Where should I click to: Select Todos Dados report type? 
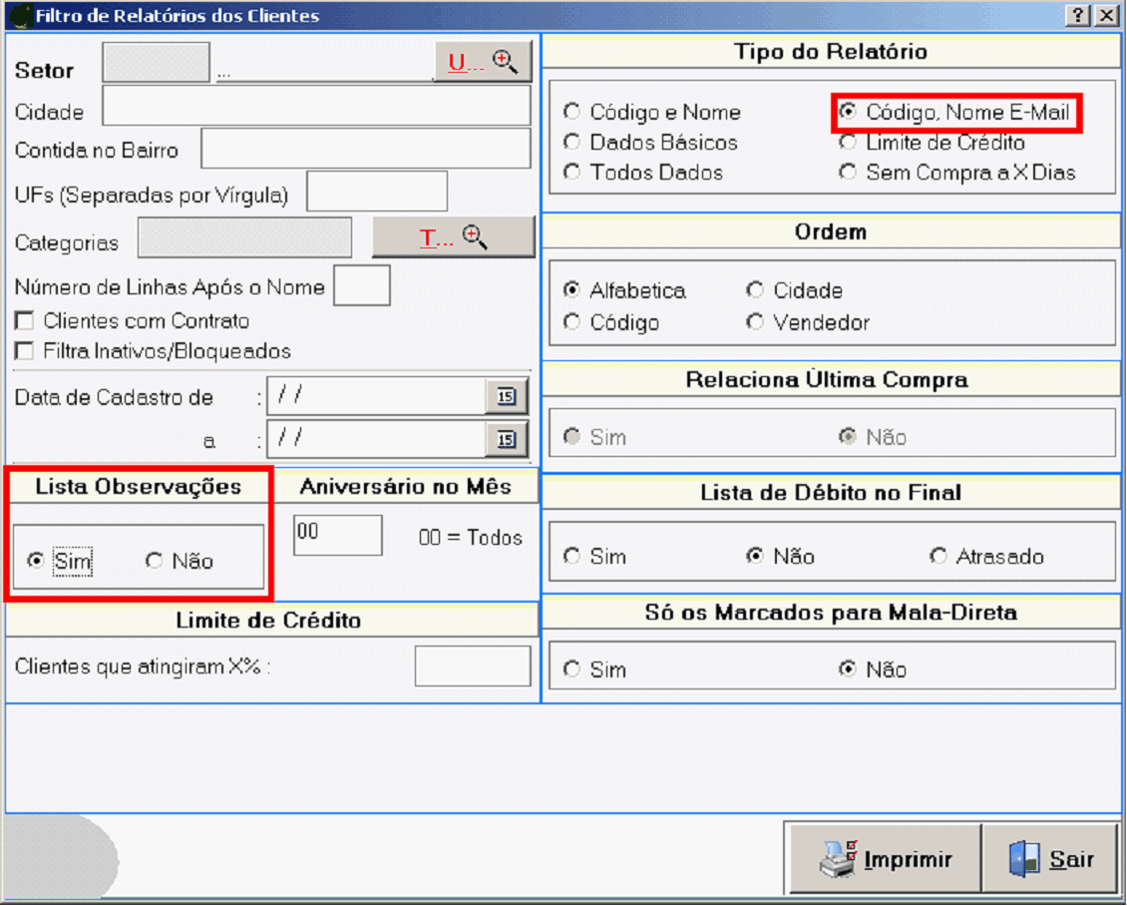point(572,172)
